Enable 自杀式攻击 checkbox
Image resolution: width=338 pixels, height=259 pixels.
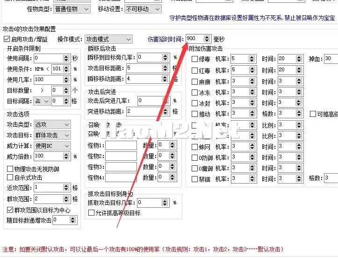(10, 177)
